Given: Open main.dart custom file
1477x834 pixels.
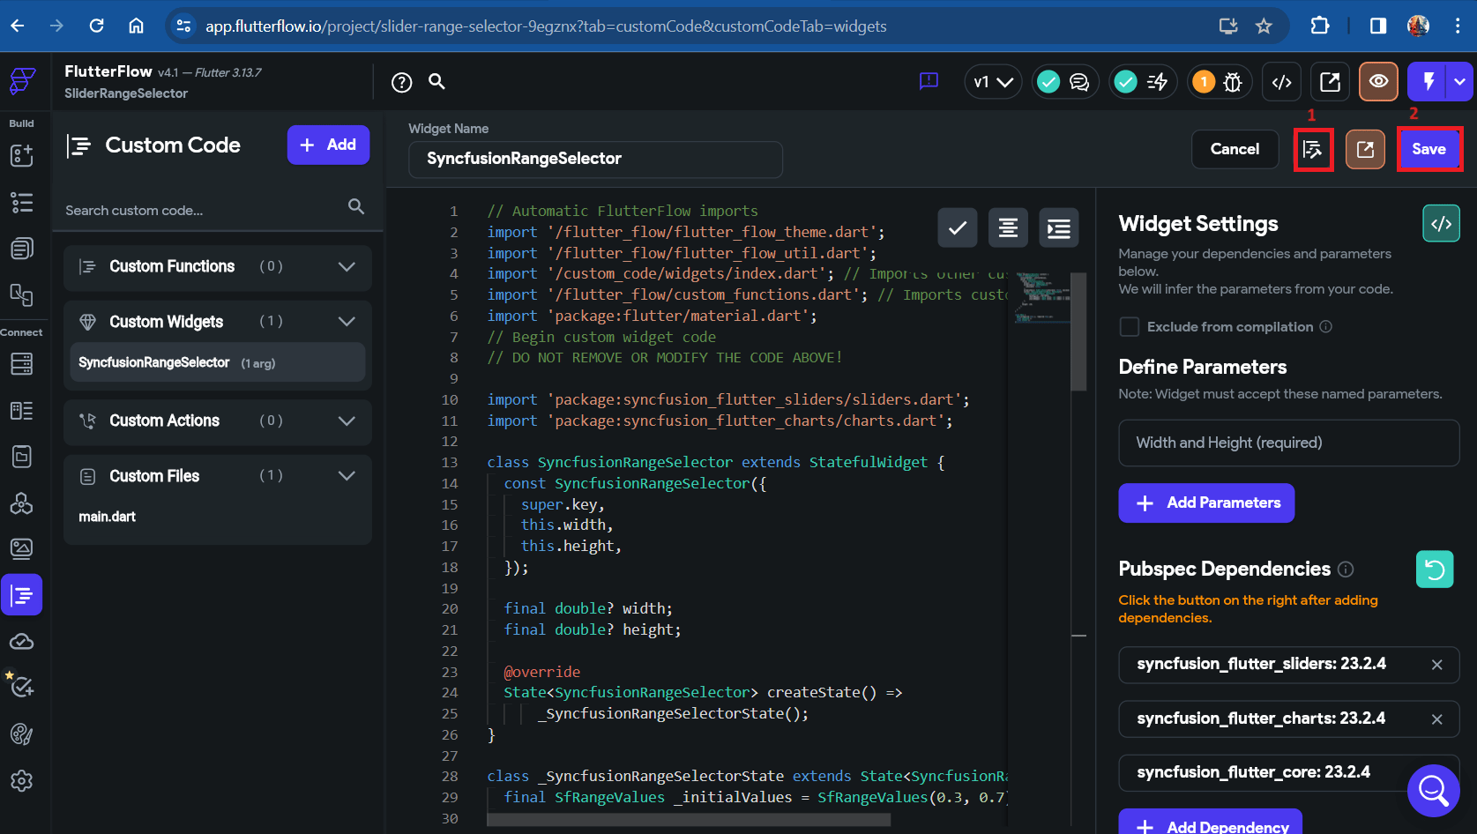Looking at the screenshot, I should [108, 517].
